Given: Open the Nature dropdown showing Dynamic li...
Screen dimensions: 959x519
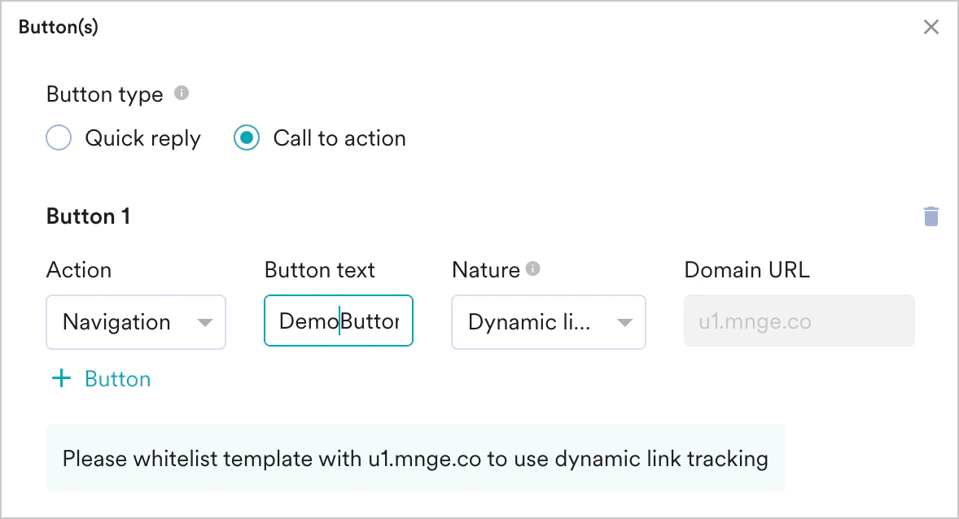Looking at the screenshot, I should coord(548,322).
